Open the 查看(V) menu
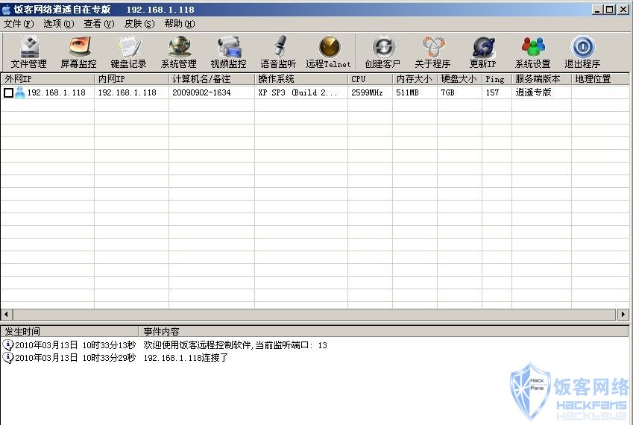The height and width of the screenshot is (425, 633). pyautogui.click(x=99, y=24)
